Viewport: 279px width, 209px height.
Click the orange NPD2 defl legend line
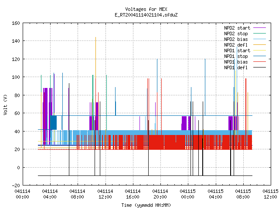tap(260, 45)
